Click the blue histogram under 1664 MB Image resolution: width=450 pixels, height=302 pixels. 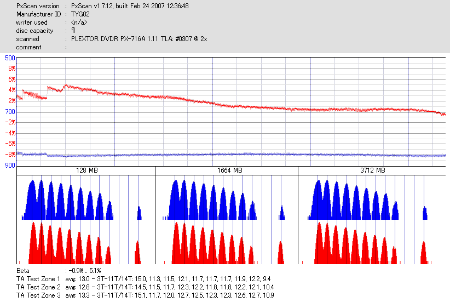pyautogui.click(x=224, y=200)
